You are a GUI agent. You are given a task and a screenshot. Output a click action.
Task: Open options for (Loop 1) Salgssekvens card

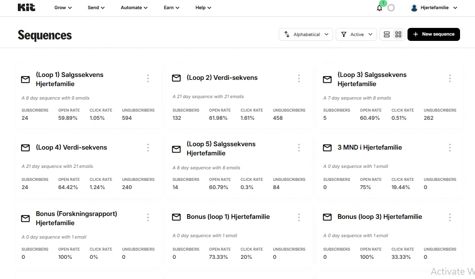click(x=148, y=78)
